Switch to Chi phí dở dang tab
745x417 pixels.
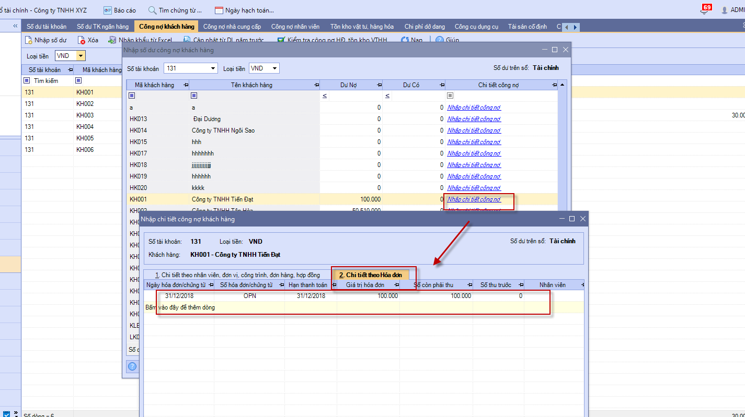coord(425,27)
